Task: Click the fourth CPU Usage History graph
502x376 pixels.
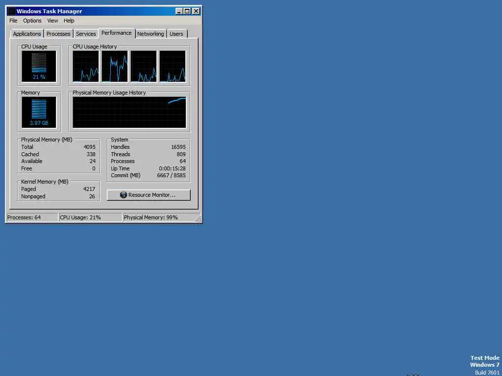Action: [x=173, y=67]
